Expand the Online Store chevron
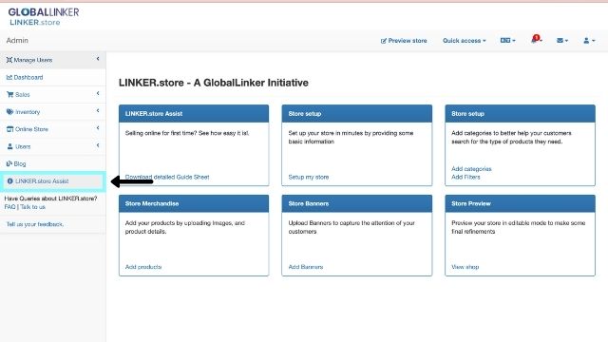This screenshot has height=342, width=608. (x=98, y=128)
